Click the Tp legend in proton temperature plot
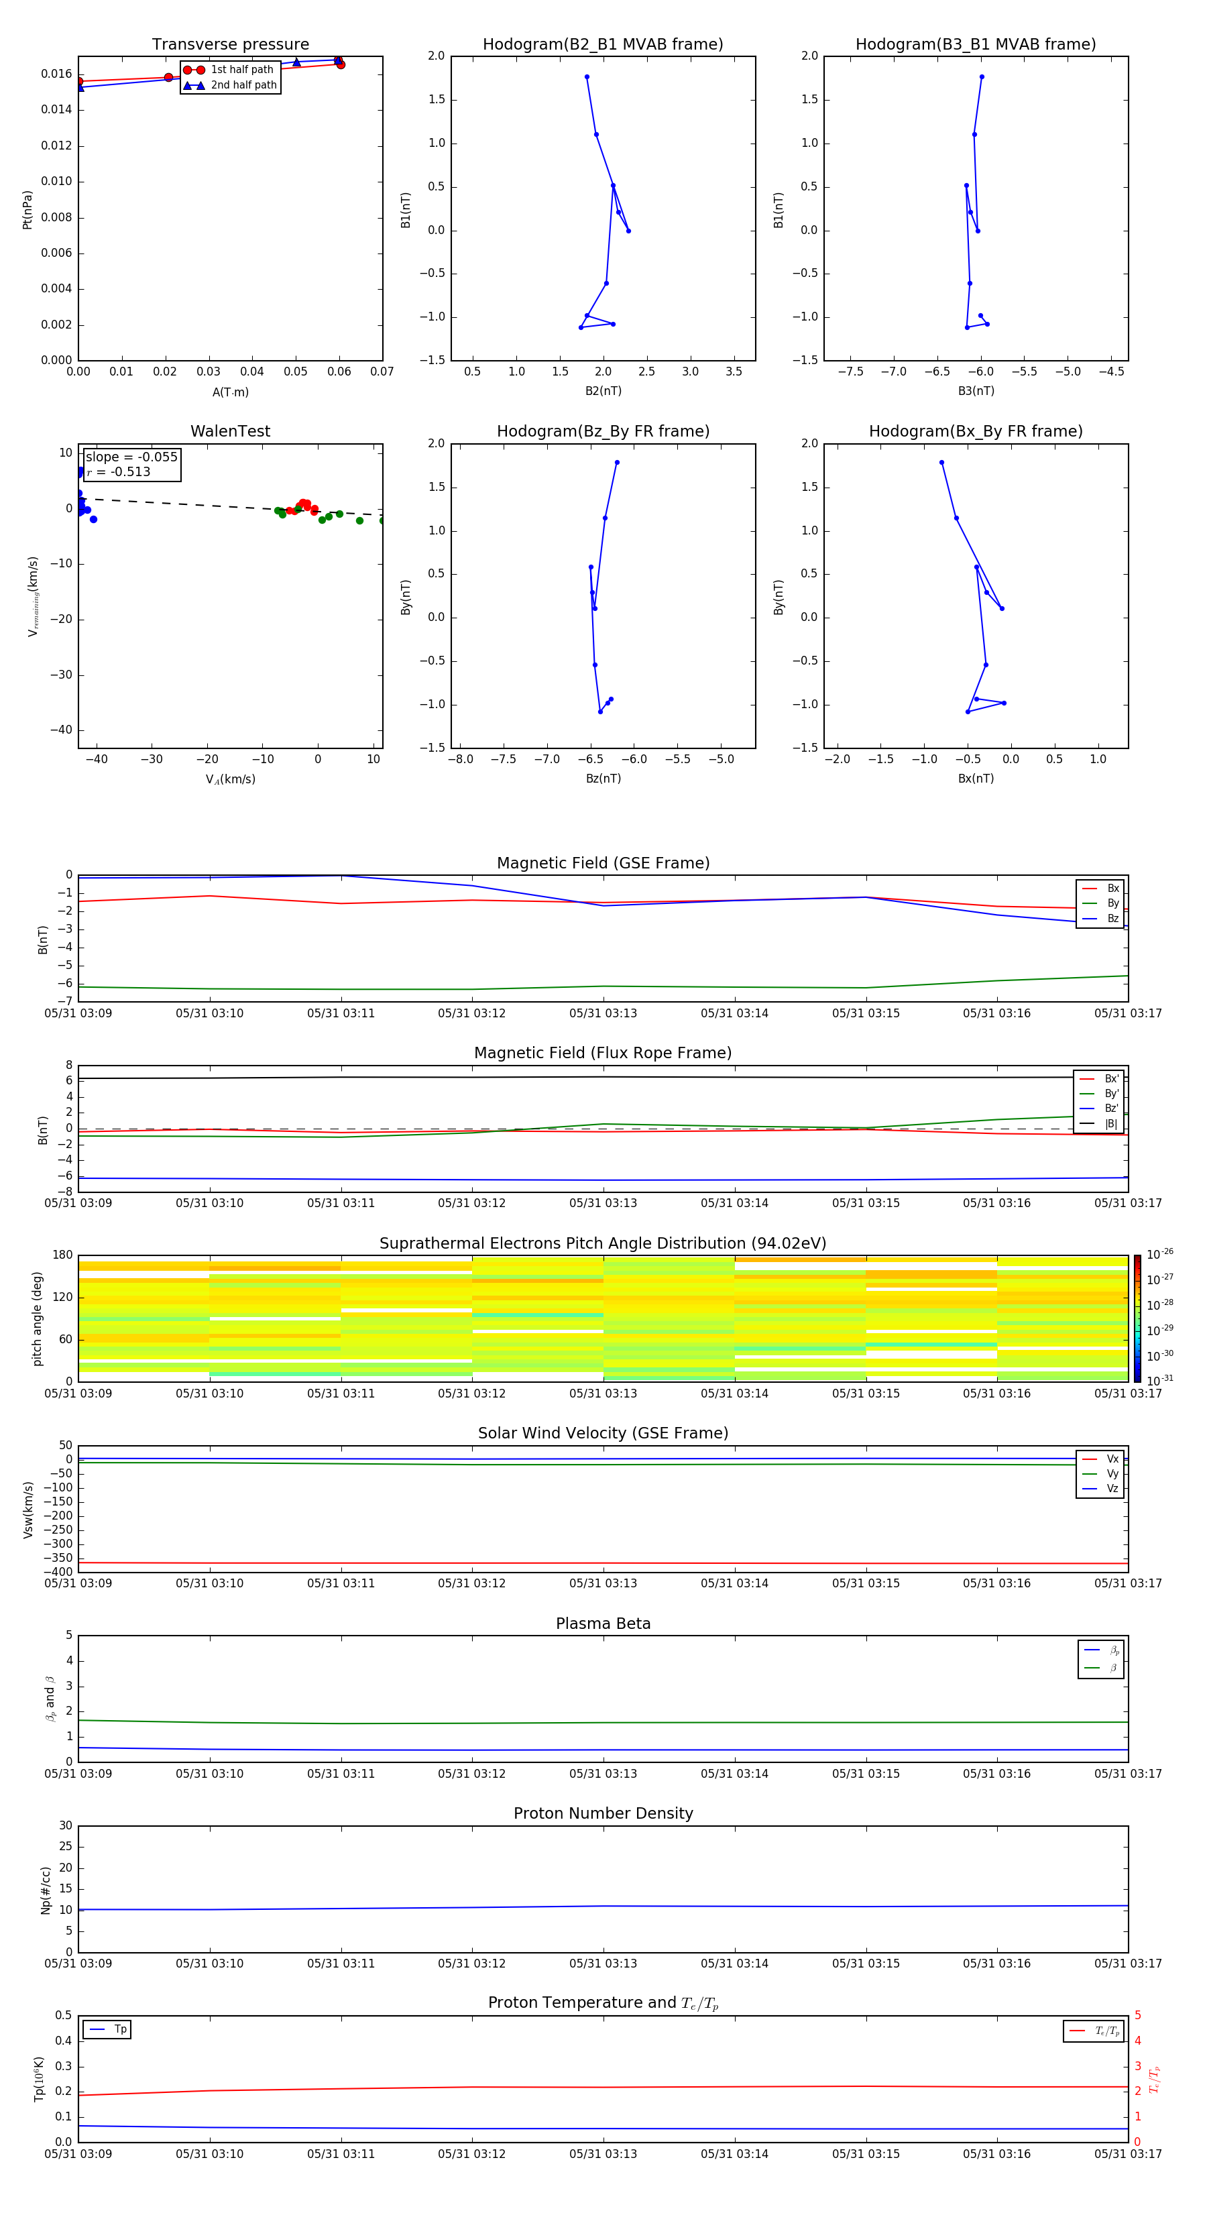The image size is (1207, 2213). point(107,2029)
